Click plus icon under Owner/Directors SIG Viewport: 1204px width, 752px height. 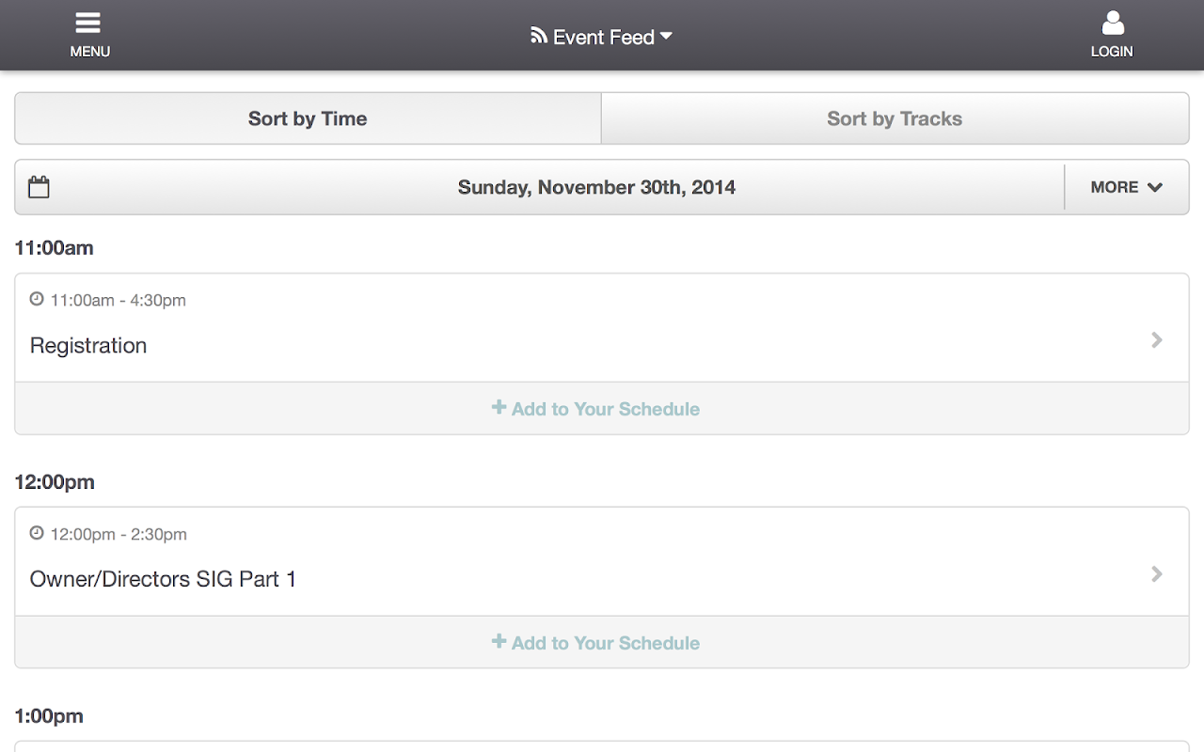499,642
